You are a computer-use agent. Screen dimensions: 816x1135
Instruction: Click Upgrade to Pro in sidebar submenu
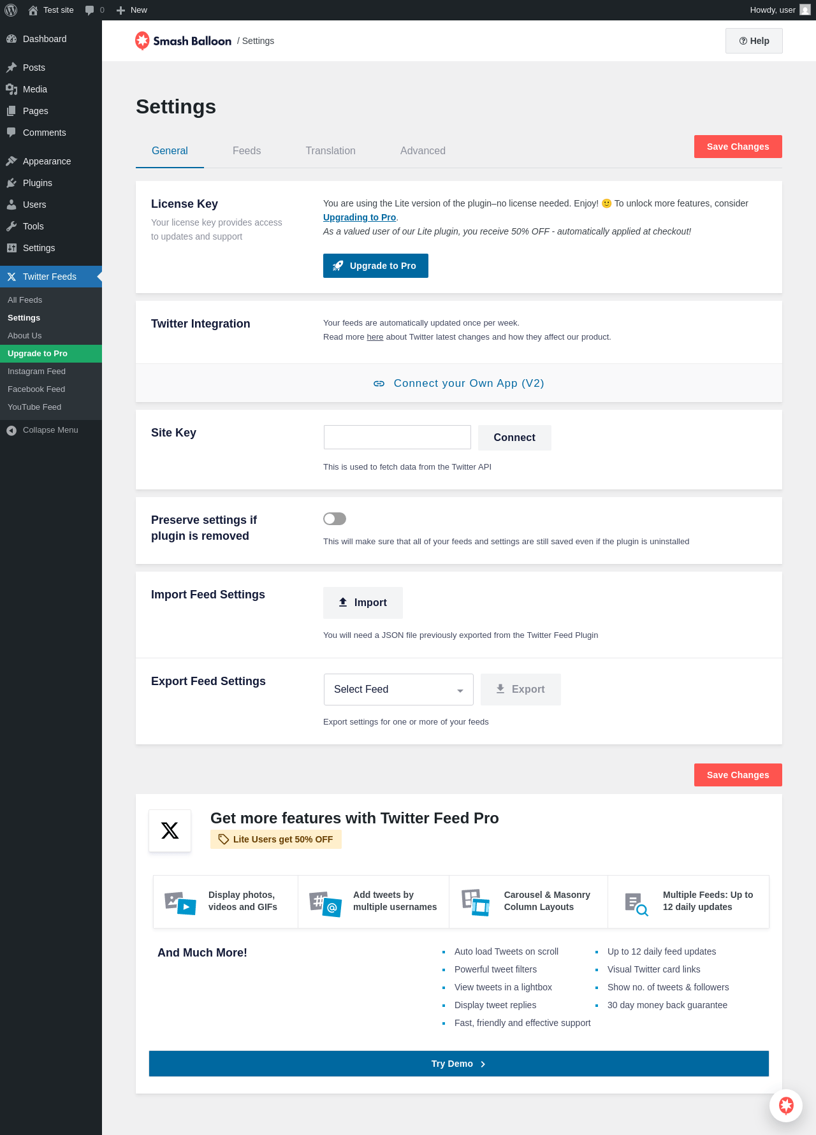pos(51,354)
